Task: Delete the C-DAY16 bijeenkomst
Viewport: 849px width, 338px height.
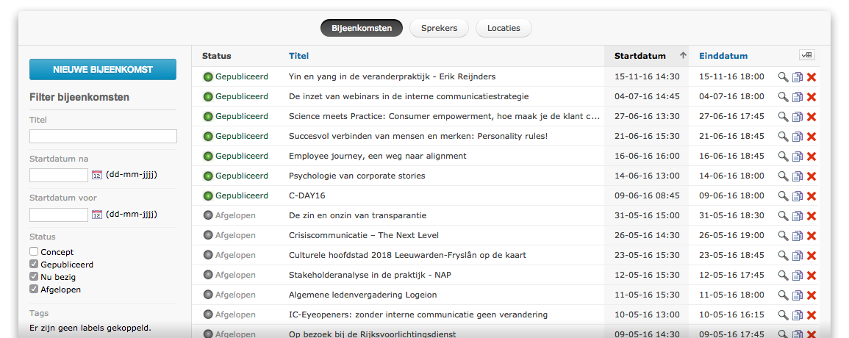Action: click(811, 195)
